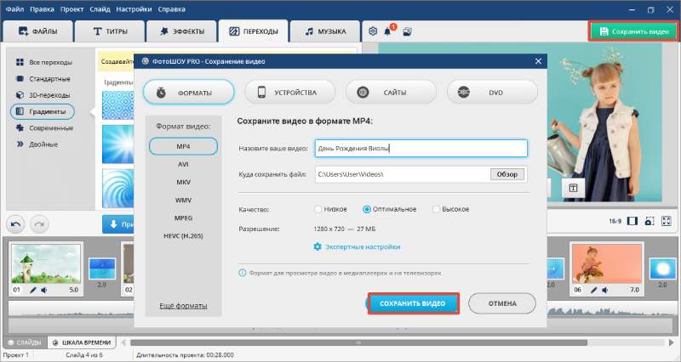This screenshot has width=681, height=362.
Task: Edit slide 06 with pencil icon
Action: click(593, 290)
